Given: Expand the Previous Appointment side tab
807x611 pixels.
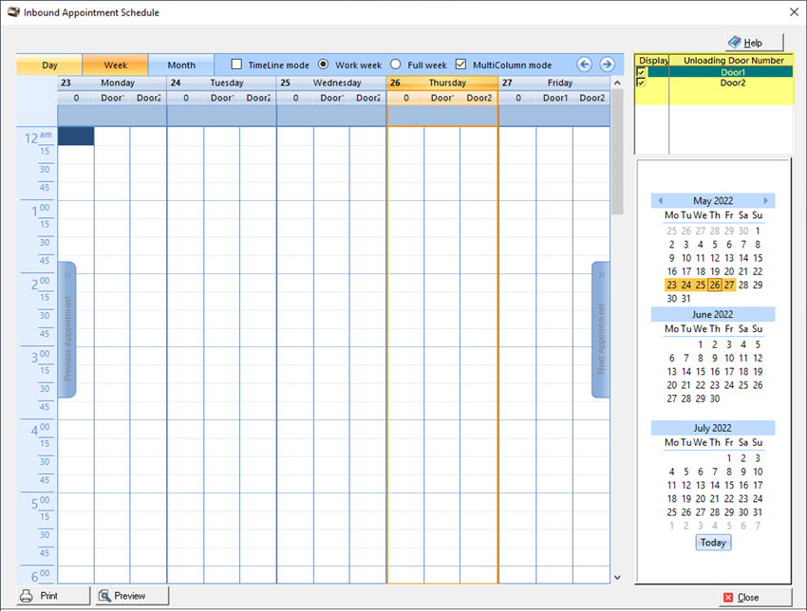Looking at the screenshot, I should 67,329.
